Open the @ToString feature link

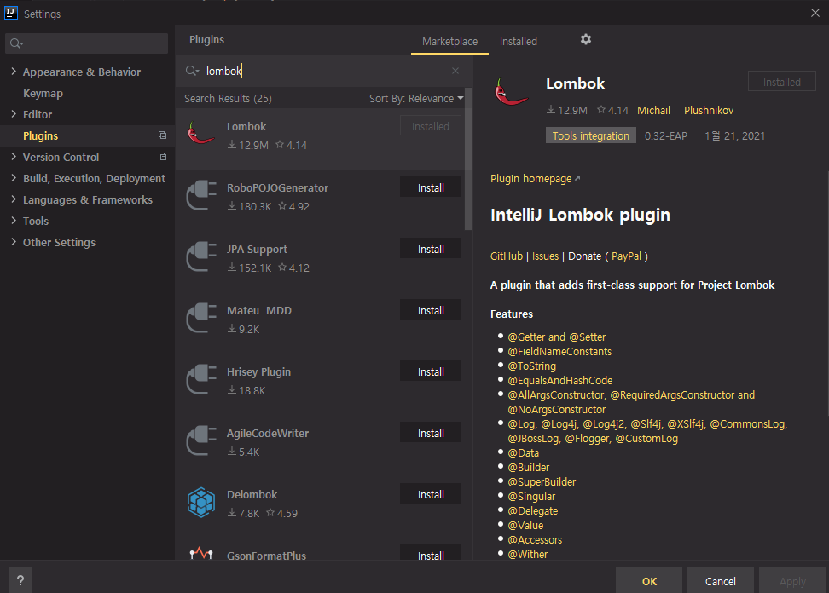pyautogui.click(x=531, y=366)
